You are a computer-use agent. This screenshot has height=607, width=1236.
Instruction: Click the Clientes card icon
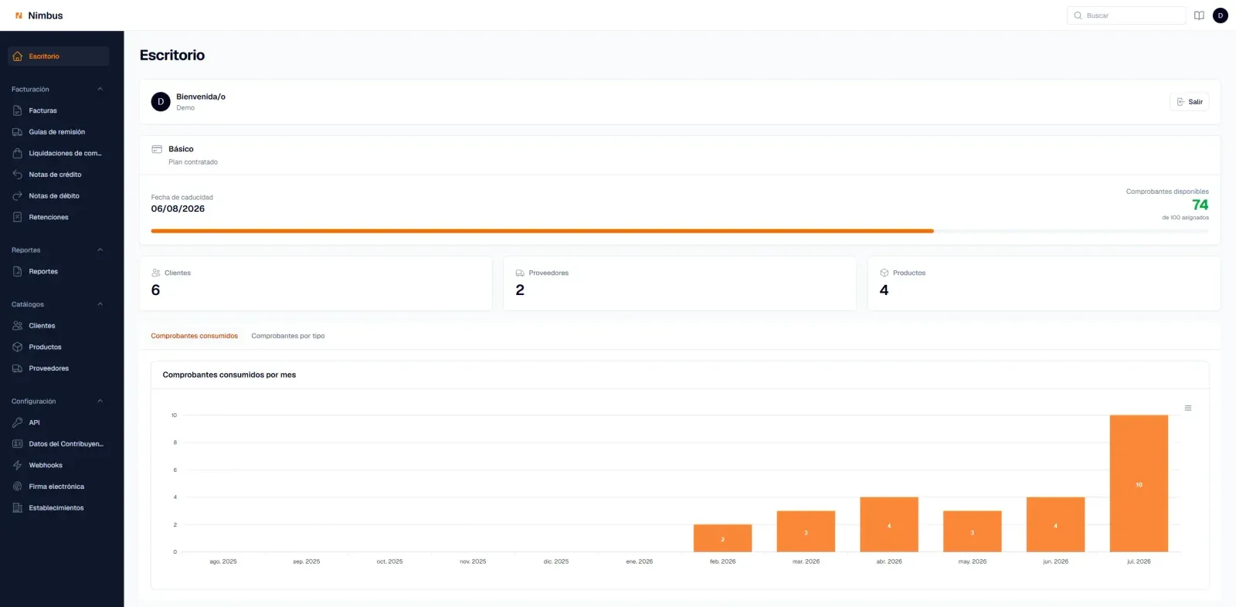pos(156,273)
